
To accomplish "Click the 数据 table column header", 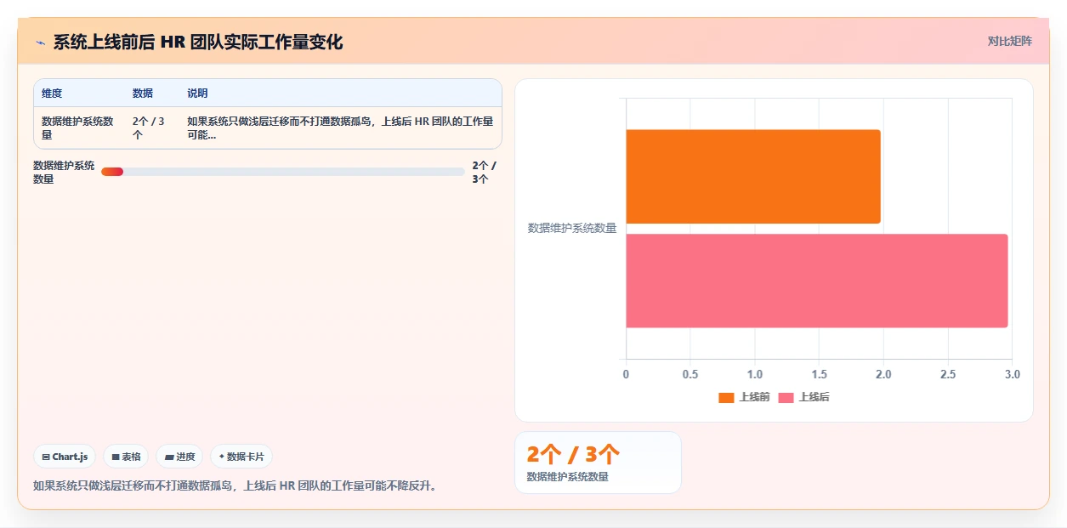I will pos(143,94).
